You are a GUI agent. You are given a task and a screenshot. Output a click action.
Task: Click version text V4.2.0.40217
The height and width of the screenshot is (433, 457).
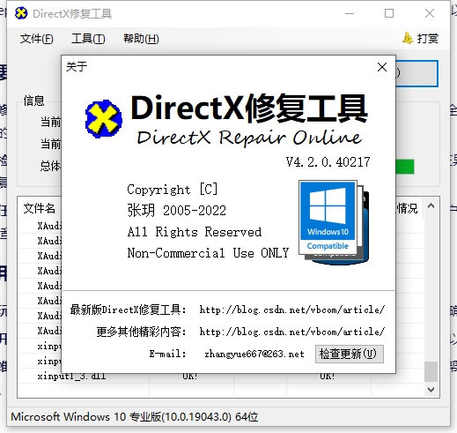(x=328, y=162)
